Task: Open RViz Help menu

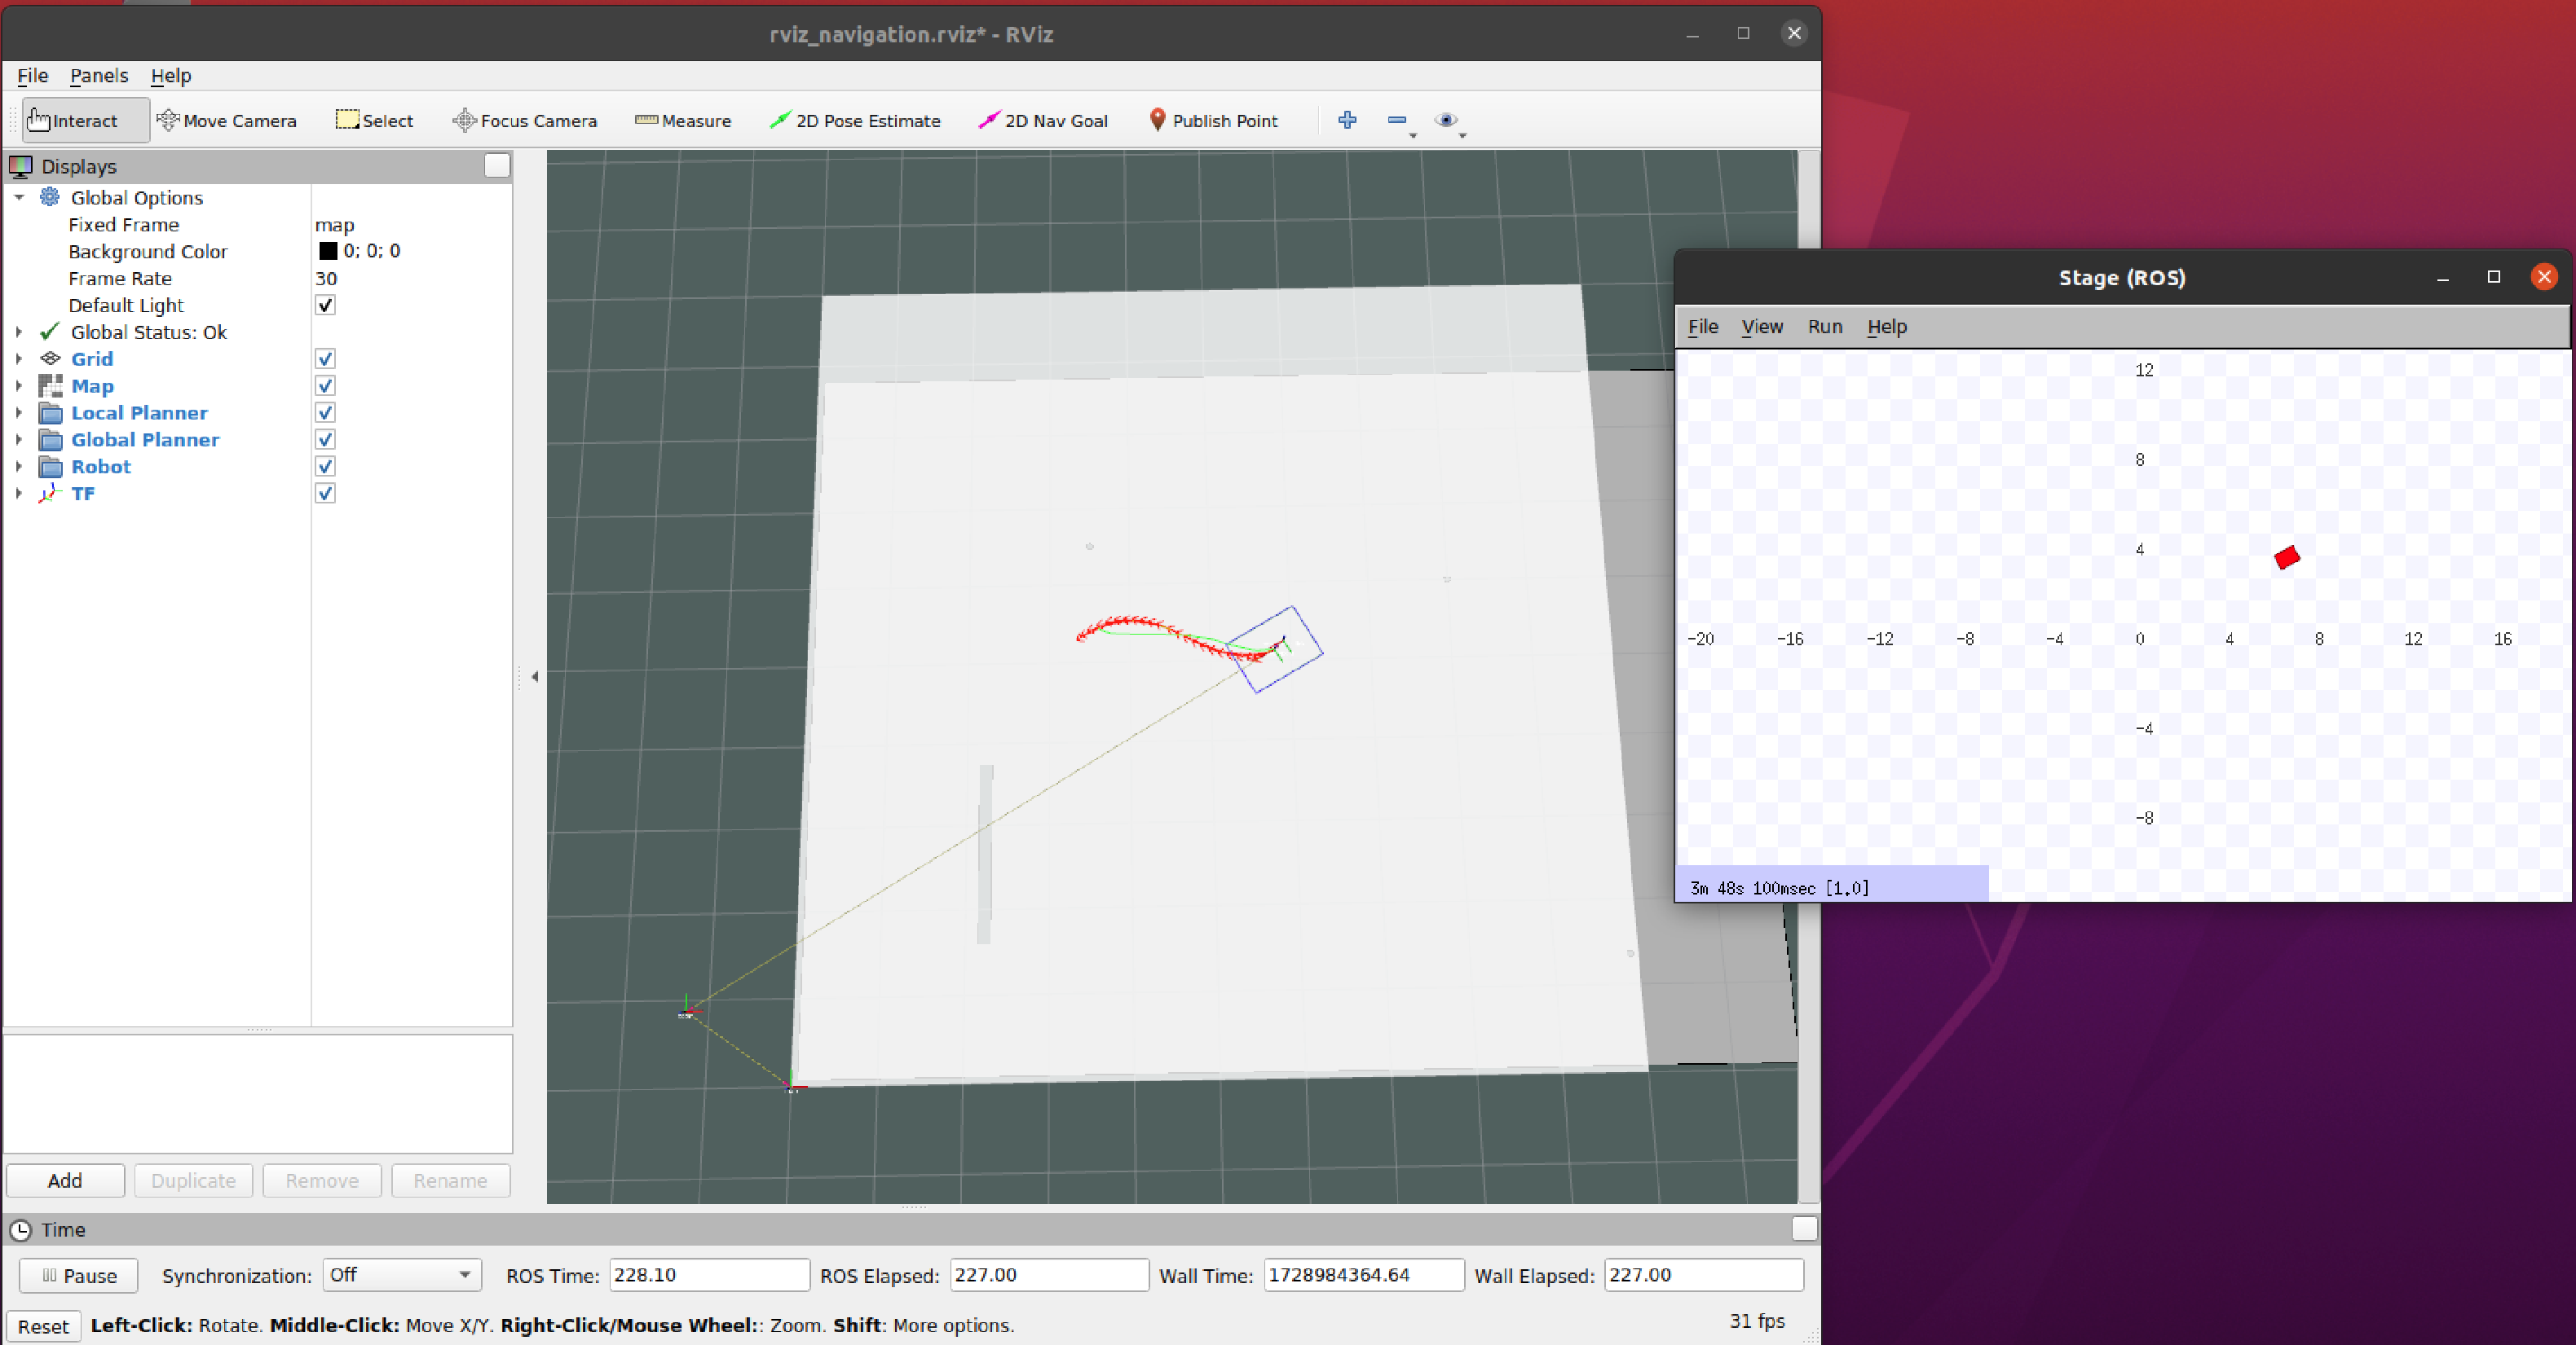Action: [170, 75]
